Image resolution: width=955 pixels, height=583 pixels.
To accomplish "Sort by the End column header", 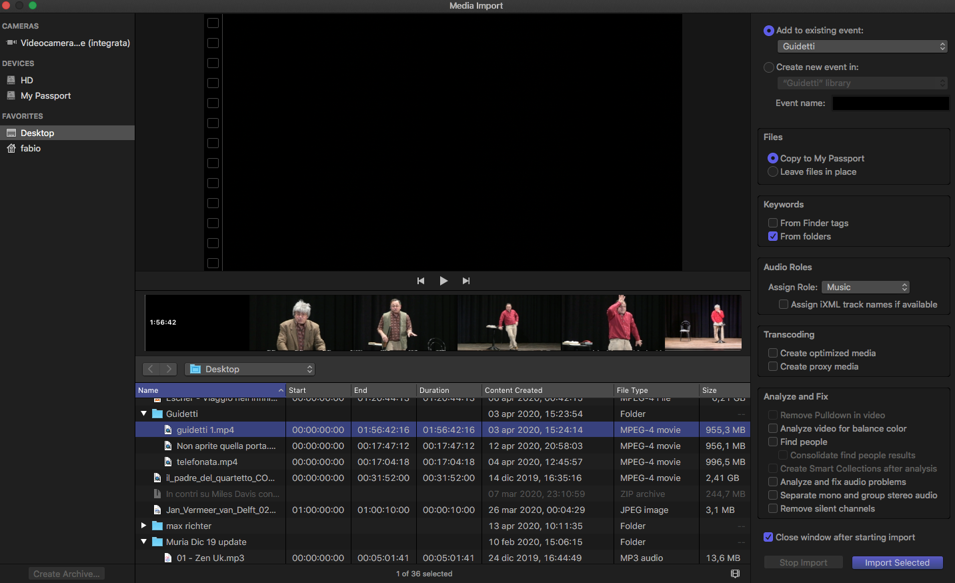I will tap(384, 390).
